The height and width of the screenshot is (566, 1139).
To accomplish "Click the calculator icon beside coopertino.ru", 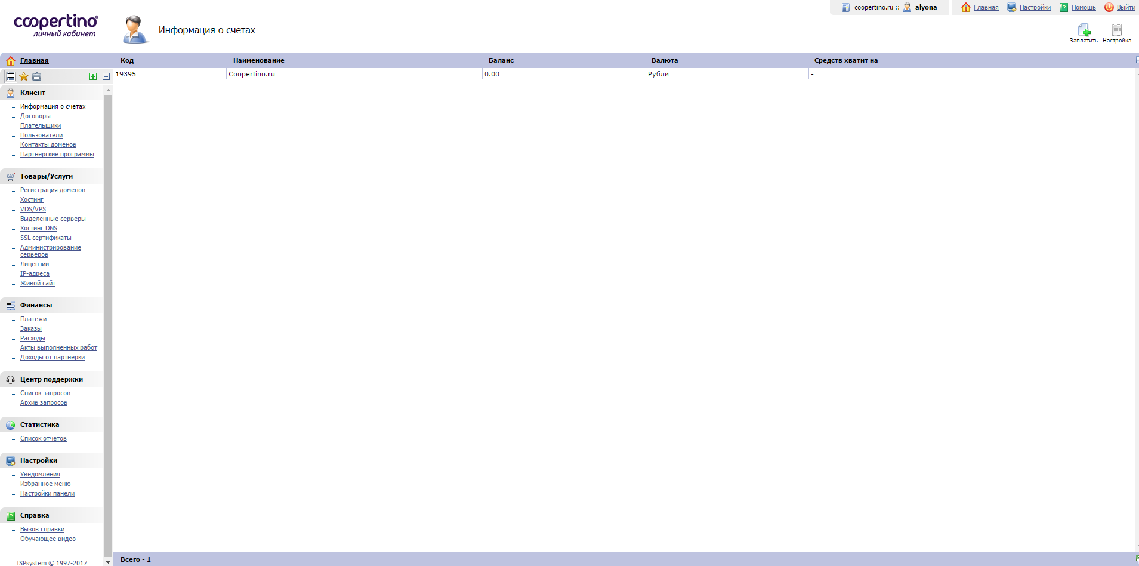I will tap(845, 8).
